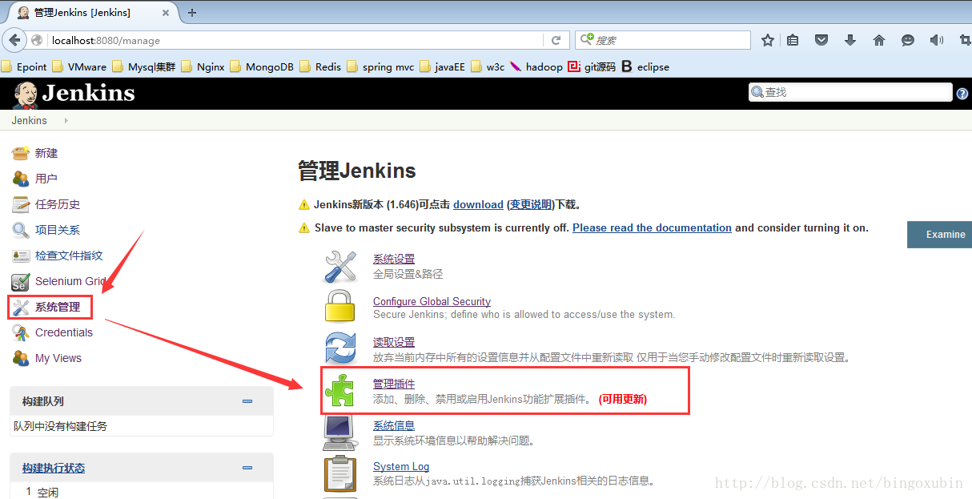The image size is (972, 499).
Task: Click the My Views icon
Action: pos(21,358)
